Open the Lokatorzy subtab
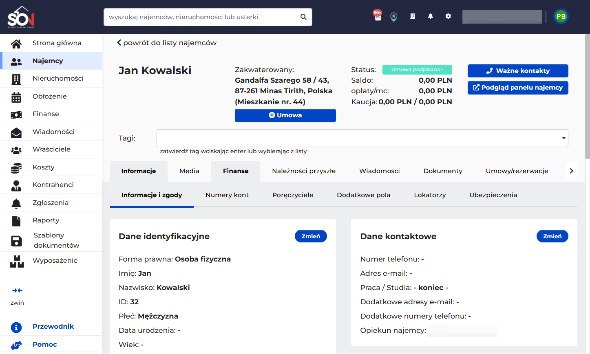This screenshot has width=590, height=354. coord(430,195)
